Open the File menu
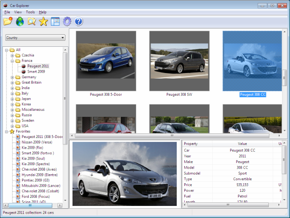The image size is (290, 218). (x=7, y=12)
